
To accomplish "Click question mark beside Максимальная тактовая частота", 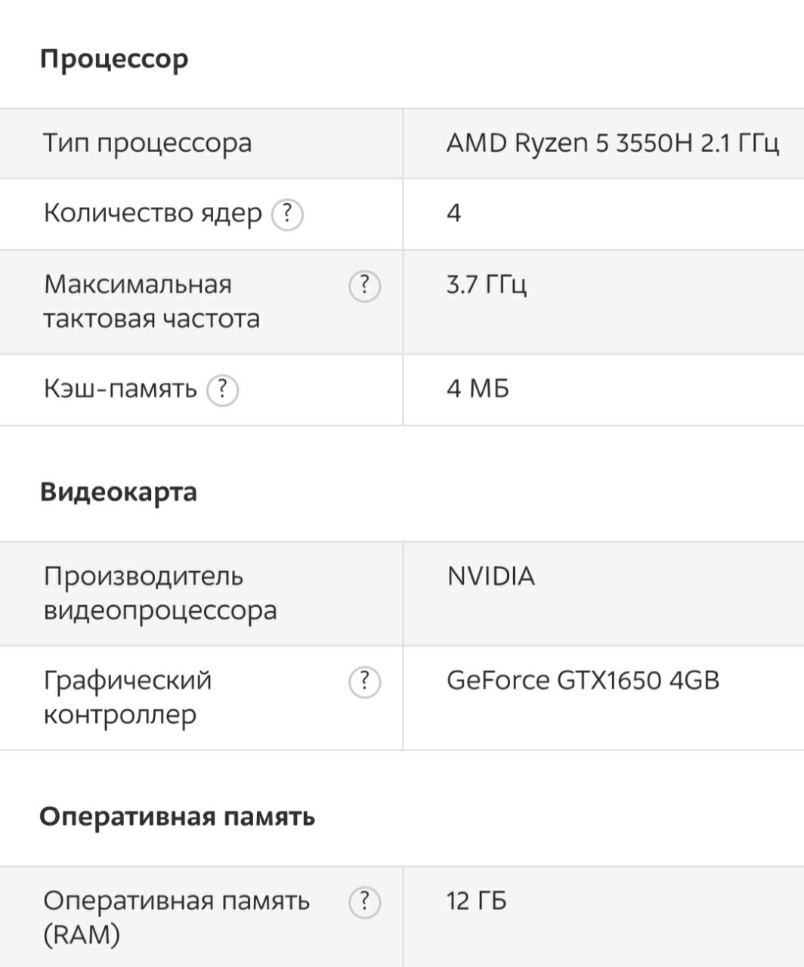I will (364, 286).
